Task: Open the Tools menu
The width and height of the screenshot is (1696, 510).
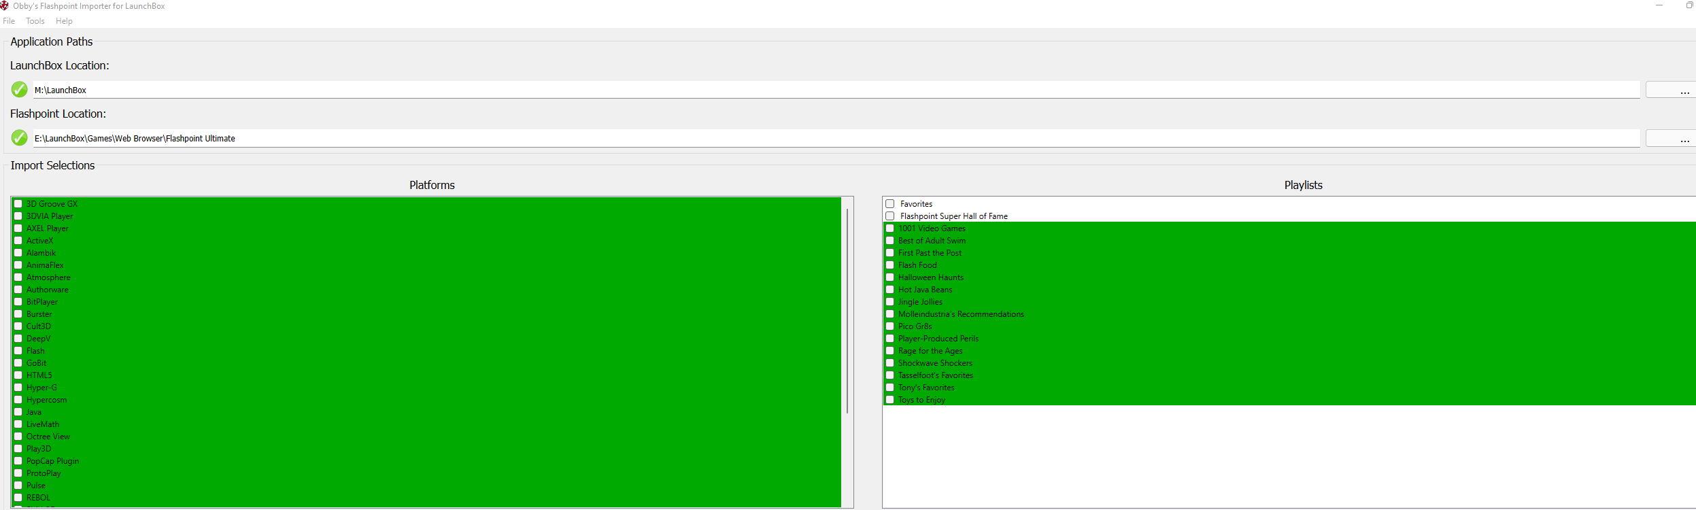Action: point(35,21)
